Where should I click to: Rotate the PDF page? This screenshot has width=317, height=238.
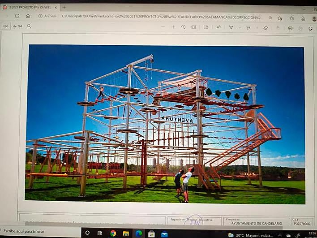[x=184, y=27]
